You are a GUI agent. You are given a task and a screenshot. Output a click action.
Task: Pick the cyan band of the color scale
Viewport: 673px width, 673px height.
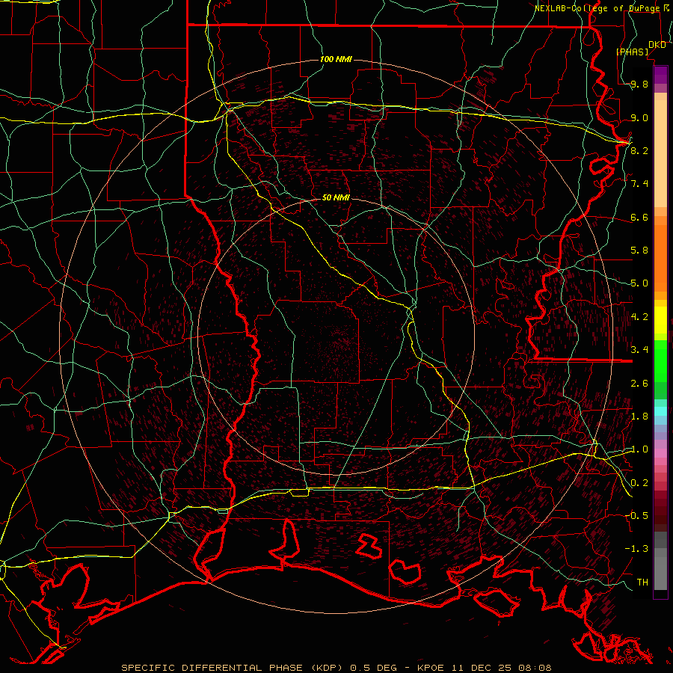pos(660,411)
